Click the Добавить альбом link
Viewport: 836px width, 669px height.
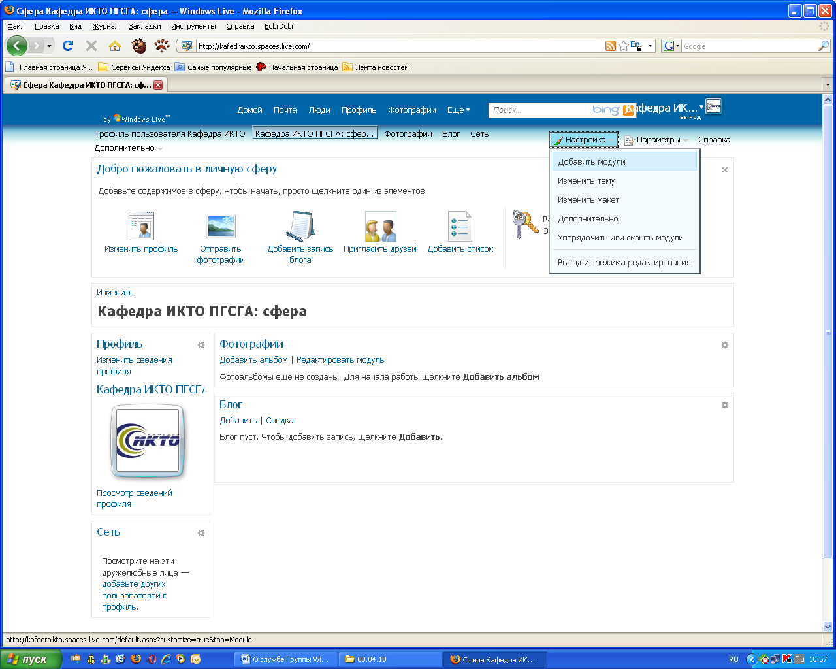point(253,360)
